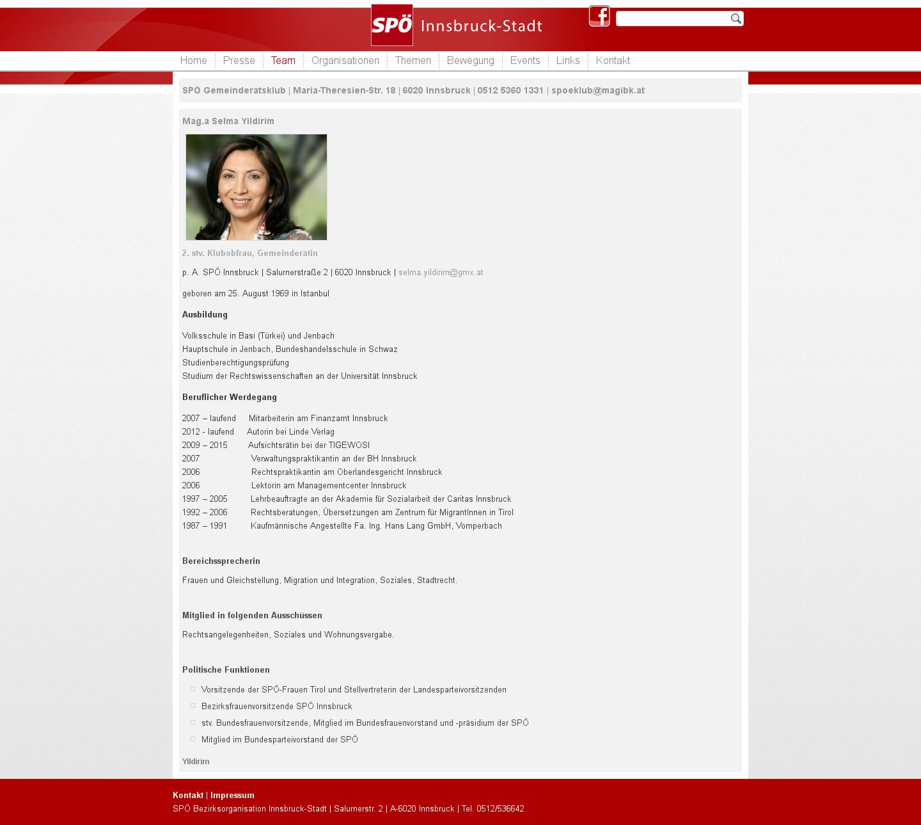This screenshot has height=825, width=921.
Task: Click 'Vorsitzende der SPÖ-Frauen Tirol' list item
Action: [x=354, y=689]
